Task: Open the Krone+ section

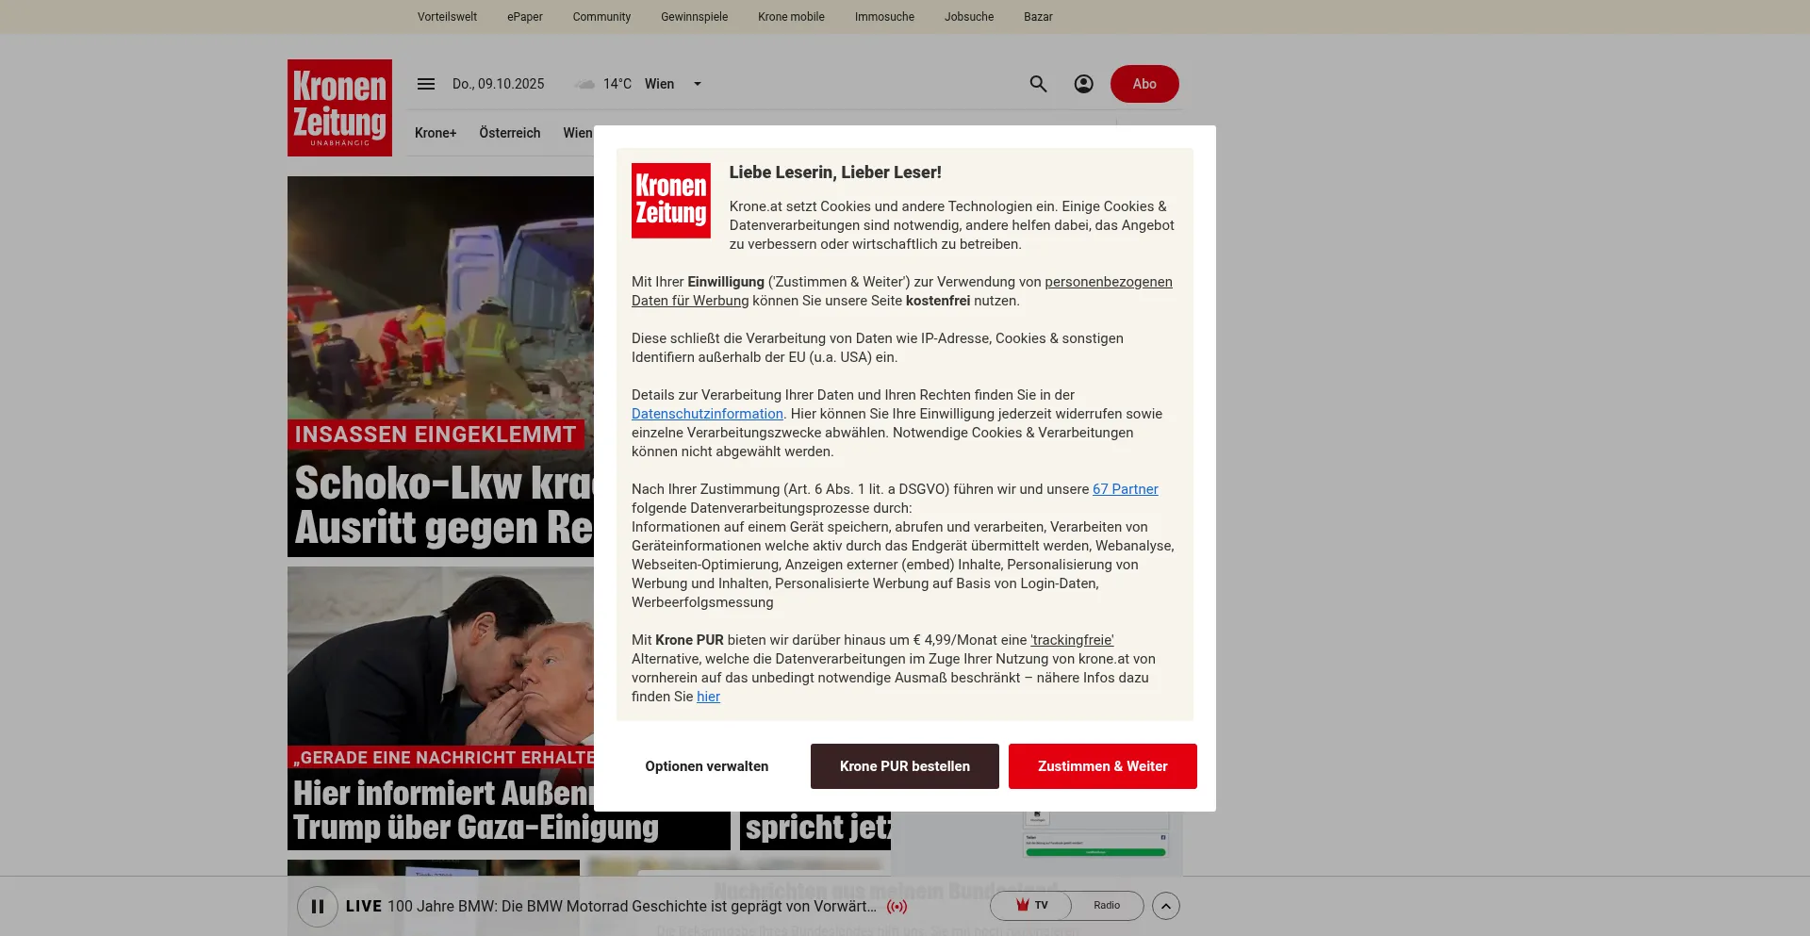Action: tap(436, 133)
